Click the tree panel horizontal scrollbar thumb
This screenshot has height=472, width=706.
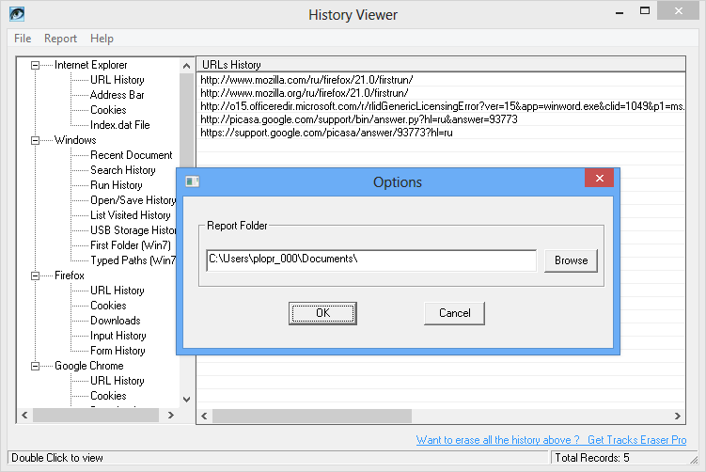(x=96, y=416)
